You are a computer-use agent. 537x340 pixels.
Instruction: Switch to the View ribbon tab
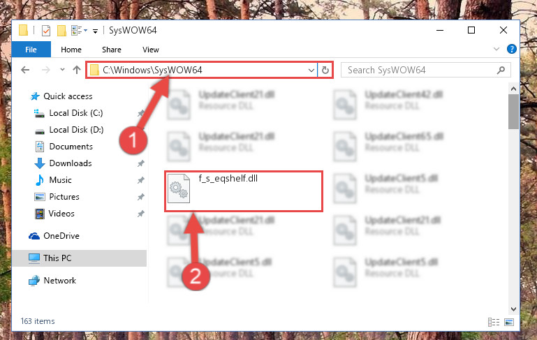(x=151, y=50)
